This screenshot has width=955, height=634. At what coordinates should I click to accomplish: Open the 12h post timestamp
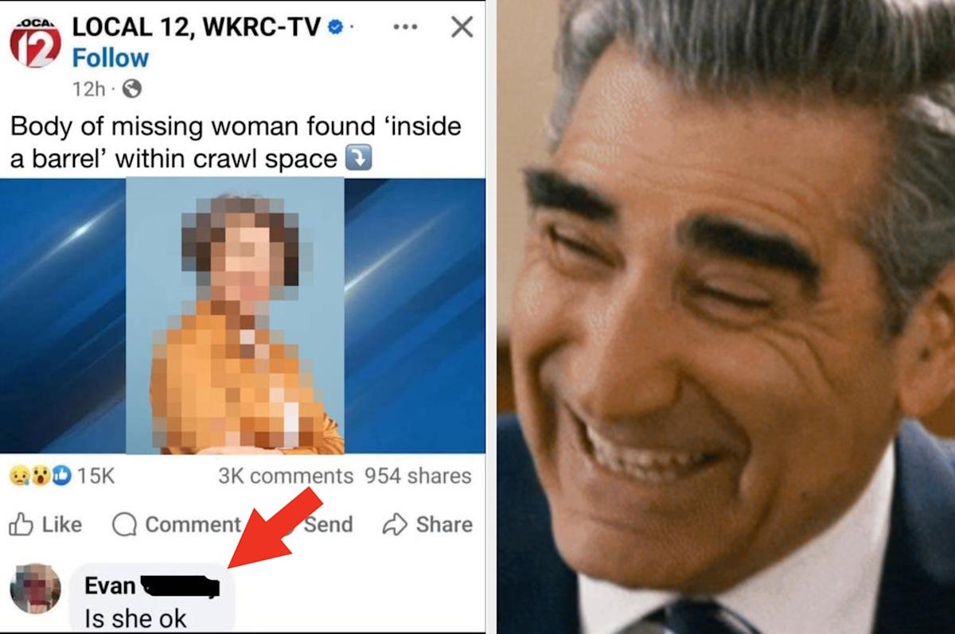tap(88, 89)
